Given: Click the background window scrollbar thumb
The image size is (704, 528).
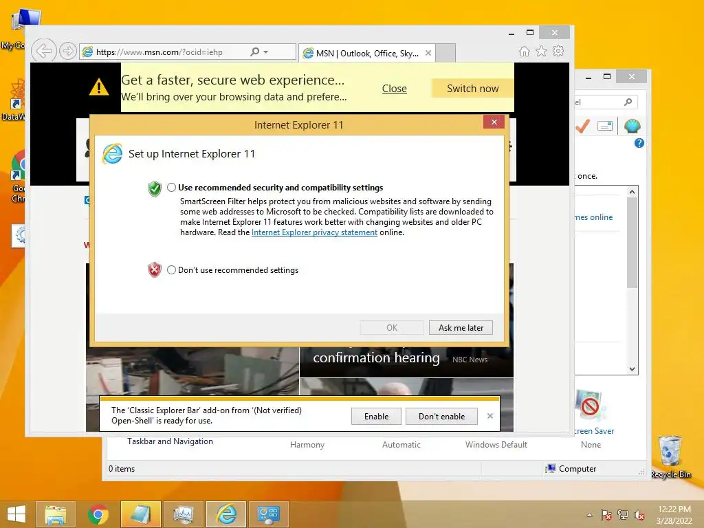Looking at the screenshot, I should click(x=632, y=243).
